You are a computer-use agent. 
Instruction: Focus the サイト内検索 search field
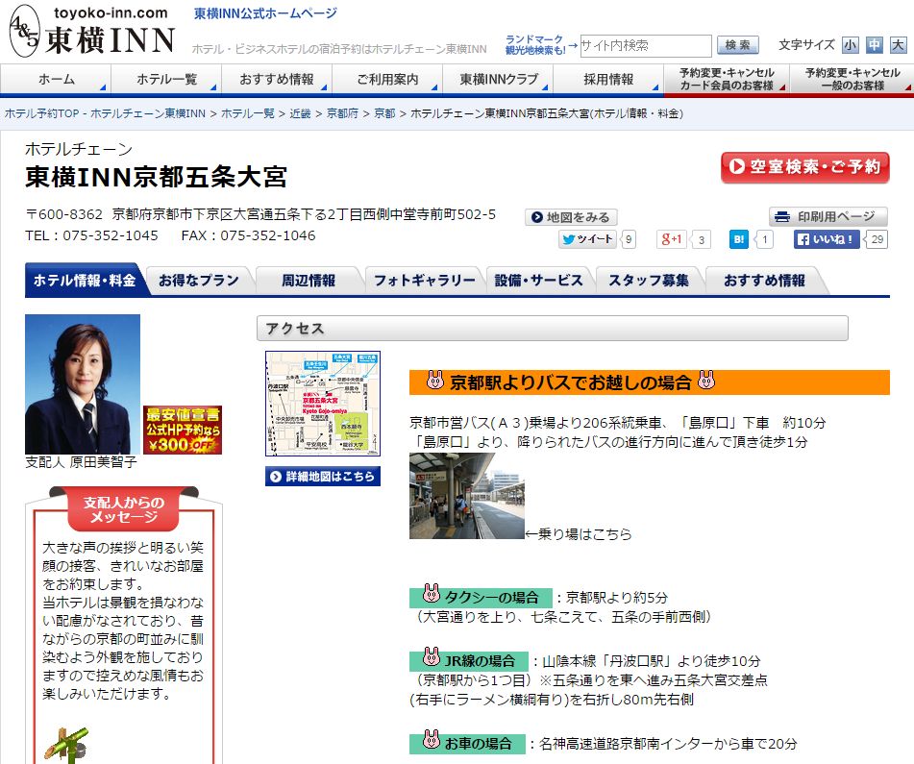pyautogui.click(x=646, y=45)
